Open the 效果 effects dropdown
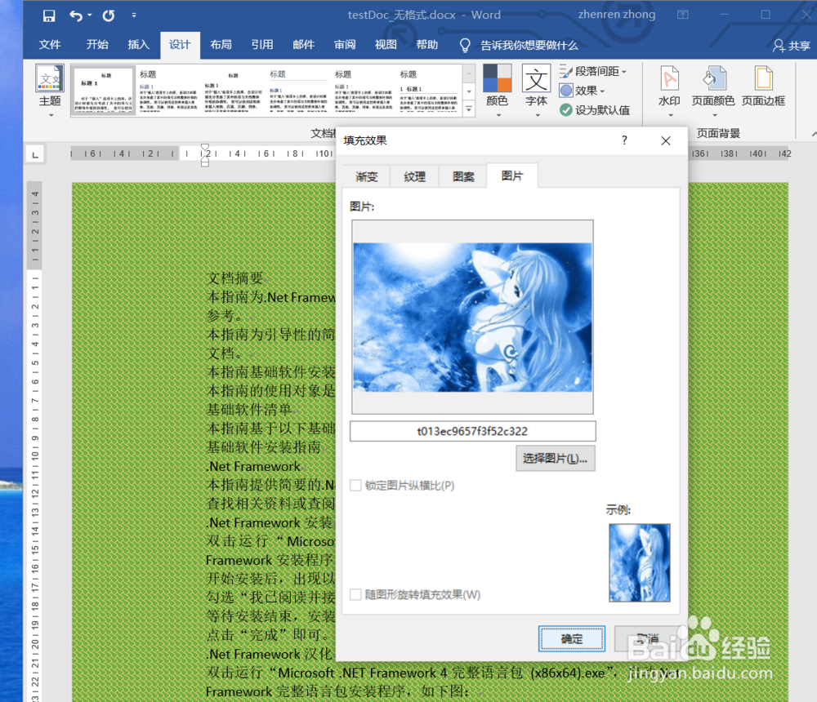Screen dimensions: 817x702 click(582, 91)
